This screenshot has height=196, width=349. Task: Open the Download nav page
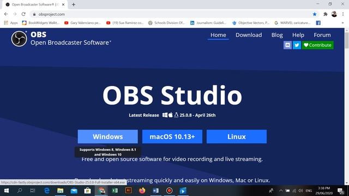click(x=249, y=35)
